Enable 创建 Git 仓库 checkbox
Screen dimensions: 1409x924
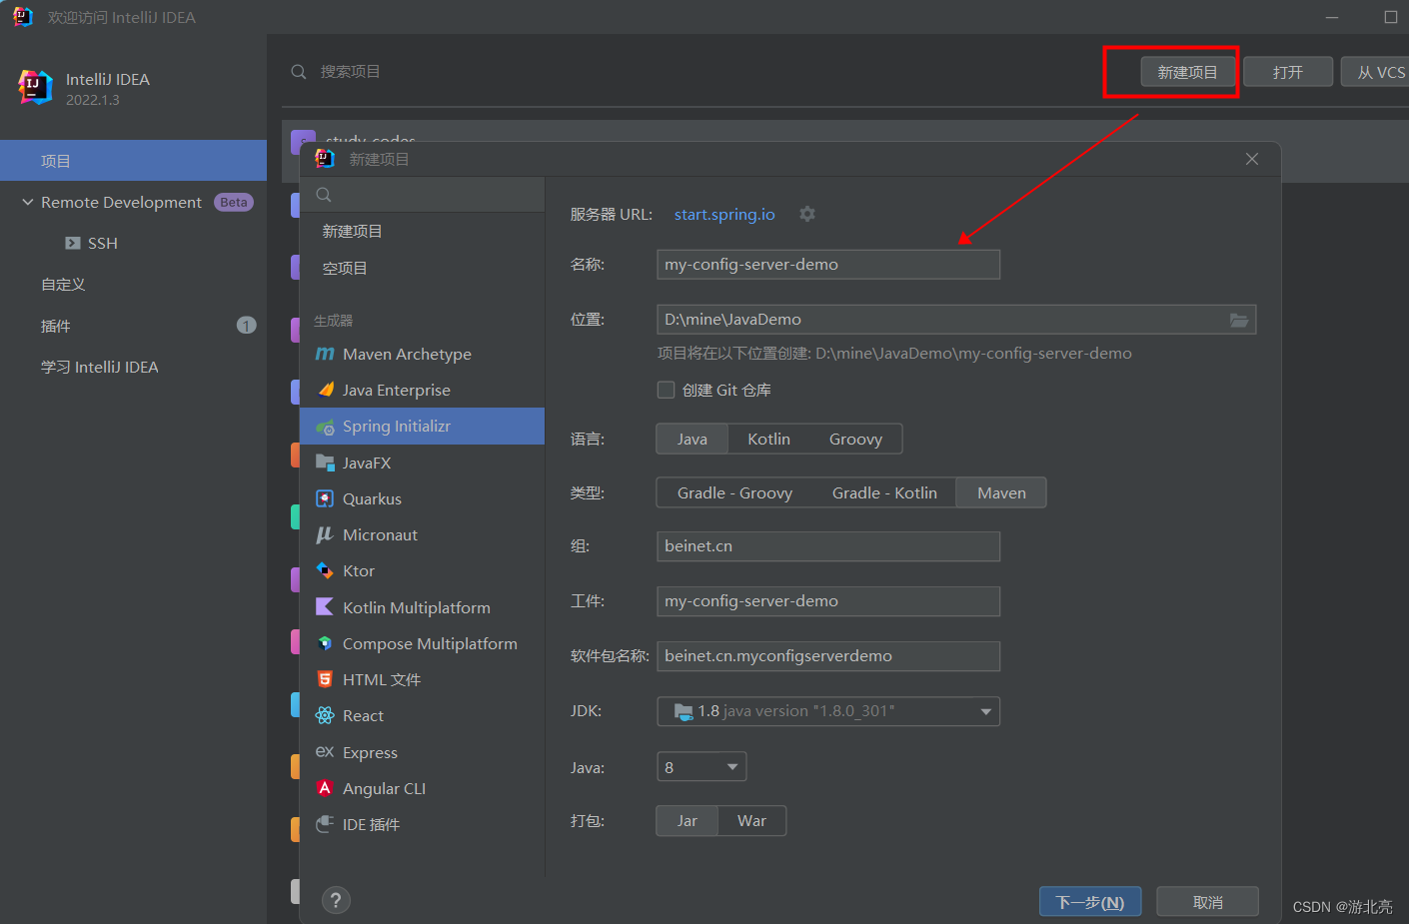point(666,390)
